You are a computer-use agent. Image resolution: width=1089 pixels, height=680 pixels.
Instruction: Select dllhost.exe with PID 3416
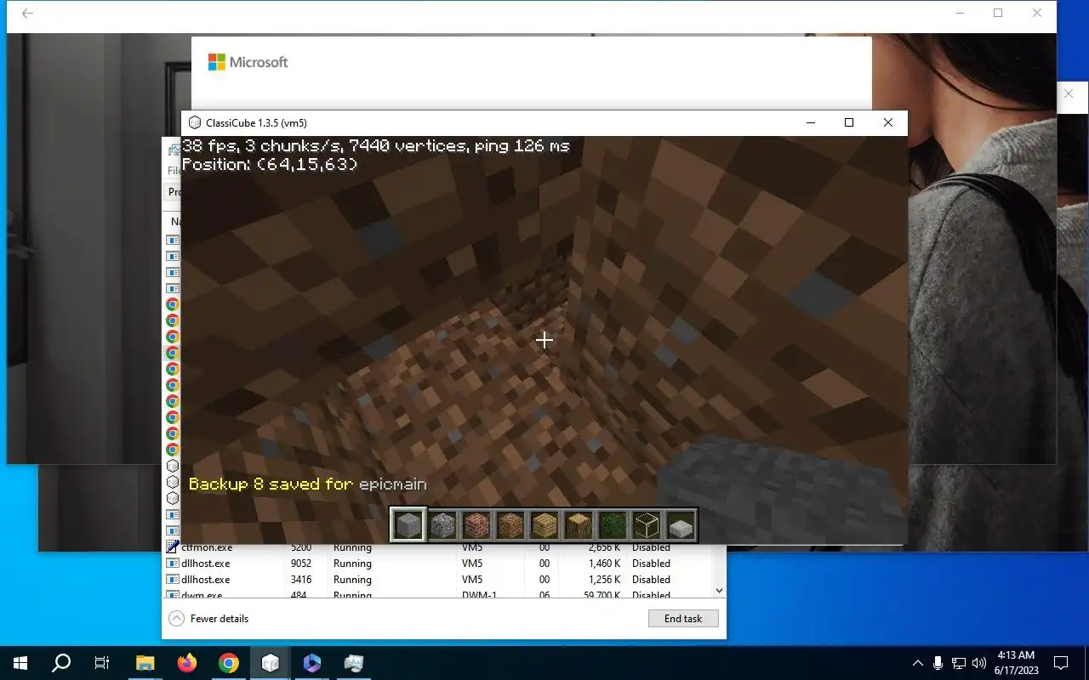pos(437,580)
